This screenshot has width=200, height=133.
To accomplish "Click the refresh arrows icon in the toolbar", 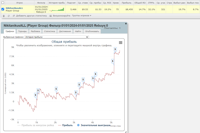I will pos(9,16).
